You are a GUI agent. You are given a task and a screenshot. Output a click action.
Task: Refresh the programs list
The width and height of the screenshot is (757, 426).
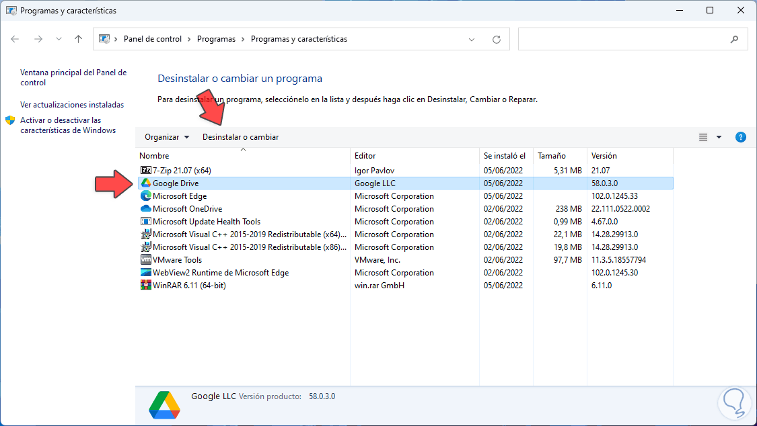tap(497, 40)
